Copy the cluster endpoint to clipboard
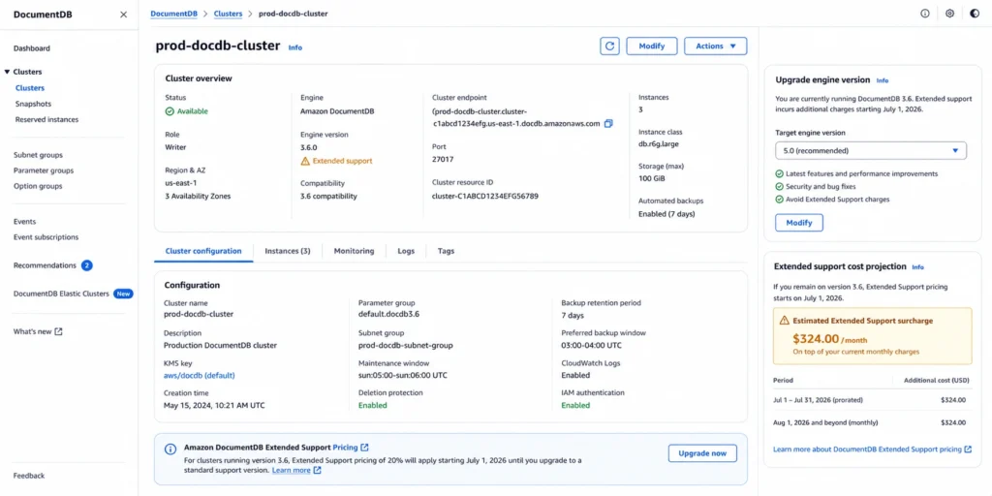 click(x=608, y=124)
